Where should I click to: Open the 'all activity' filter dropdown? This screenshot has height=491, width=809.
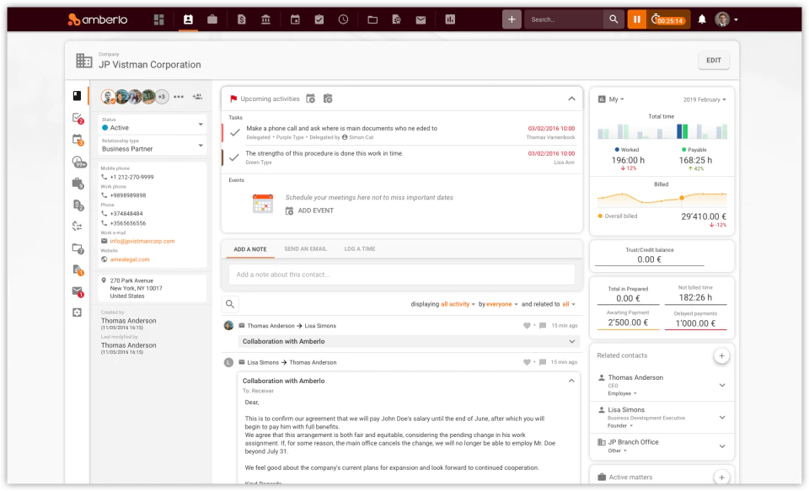click(x=458, y=304)
